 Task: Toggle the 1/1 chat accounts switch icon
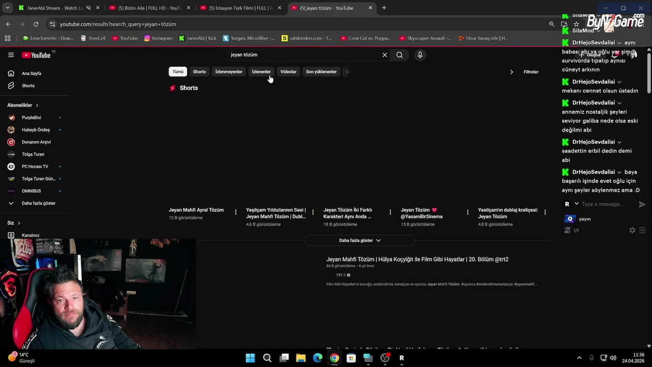(x=567, y=230)
